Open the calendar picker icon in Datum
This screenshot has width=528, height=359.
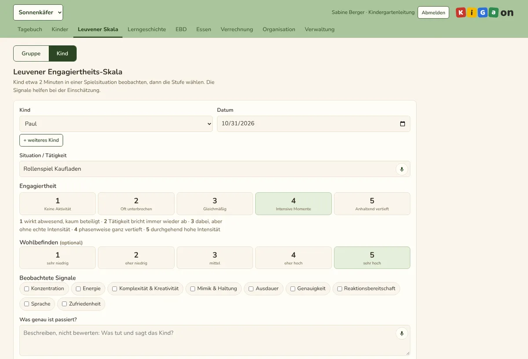coord(403,124)
